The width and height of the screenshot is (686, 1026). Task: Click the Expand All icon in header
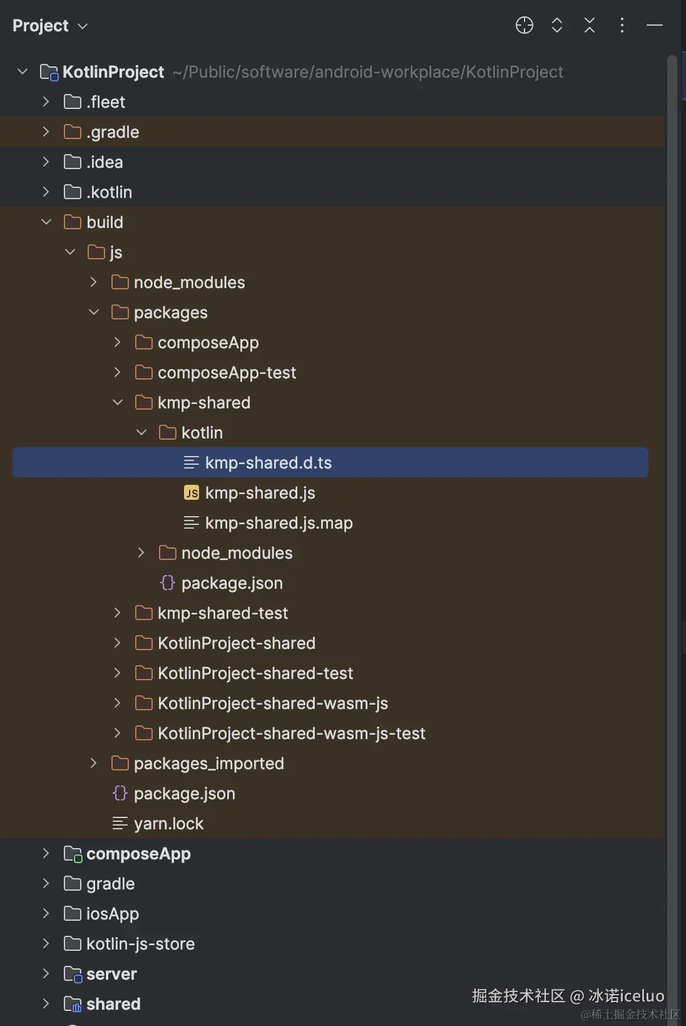coord(556,25)
